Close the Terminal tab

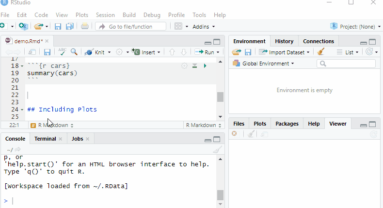tap(60, 139)
